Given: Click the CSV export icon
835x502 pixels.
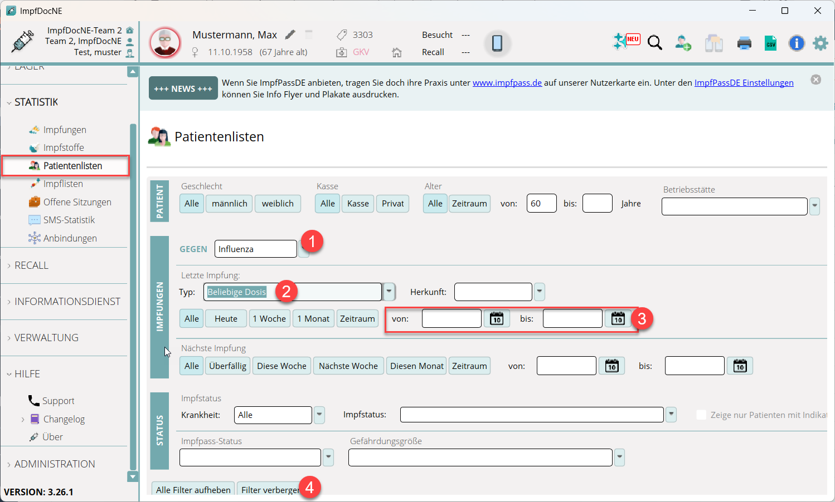Looking at the screenshot, I should click(x=770, y=43).
